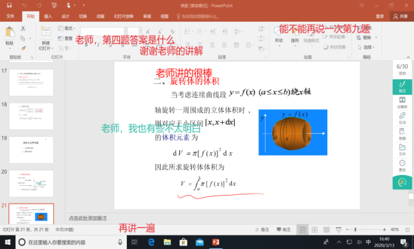414x249 pixels.
Task: Click the Windows search box on taskbar
Action: [69, 242]
